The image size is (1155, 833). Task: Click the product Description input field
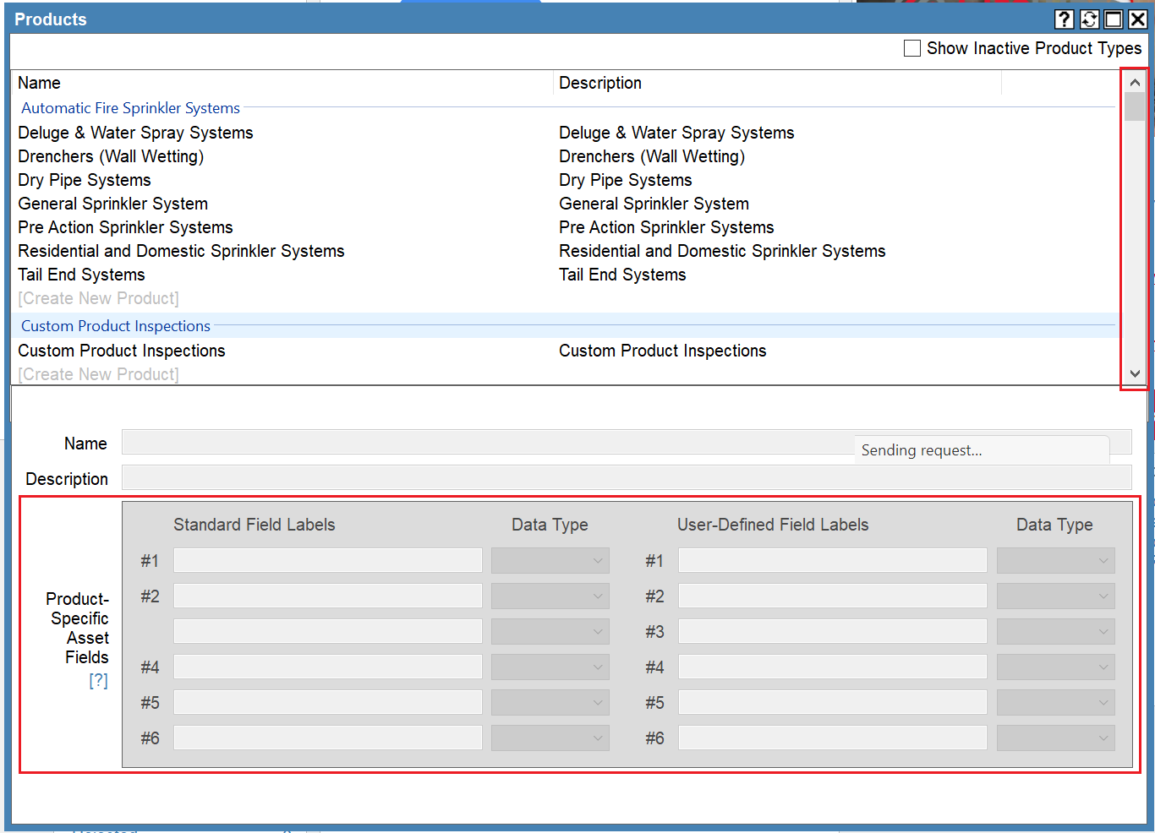[627, 477]
